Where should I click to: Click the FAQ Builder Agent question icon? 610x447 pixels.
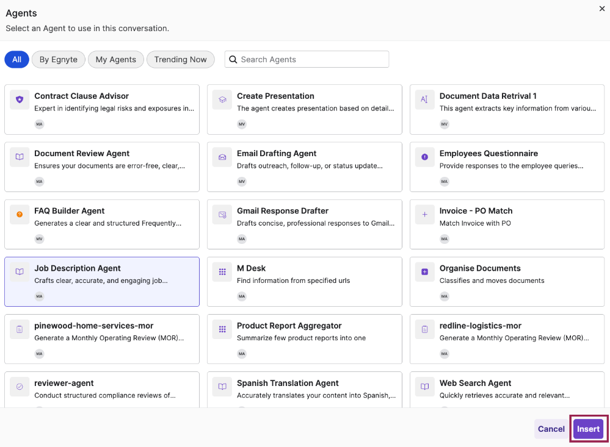(x=20, y=215)
